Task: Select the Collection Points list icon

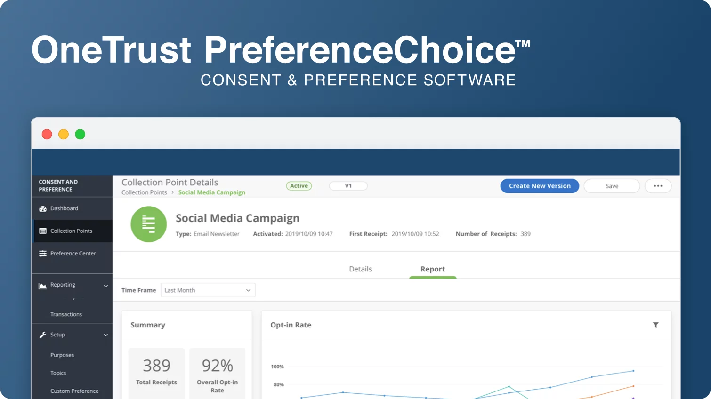Action: 43,231
